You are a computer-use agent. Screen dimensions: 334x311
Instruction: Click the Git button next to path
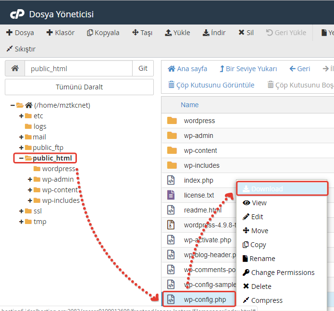coord(143,68)
